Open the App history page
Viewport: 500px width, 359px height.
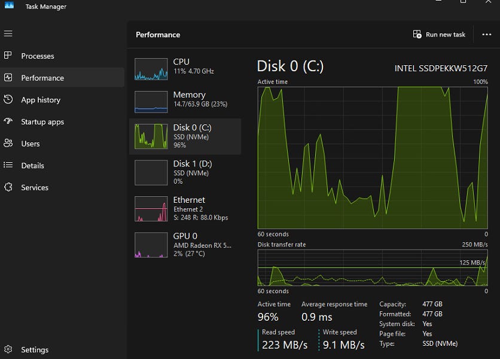coord(41,100)
